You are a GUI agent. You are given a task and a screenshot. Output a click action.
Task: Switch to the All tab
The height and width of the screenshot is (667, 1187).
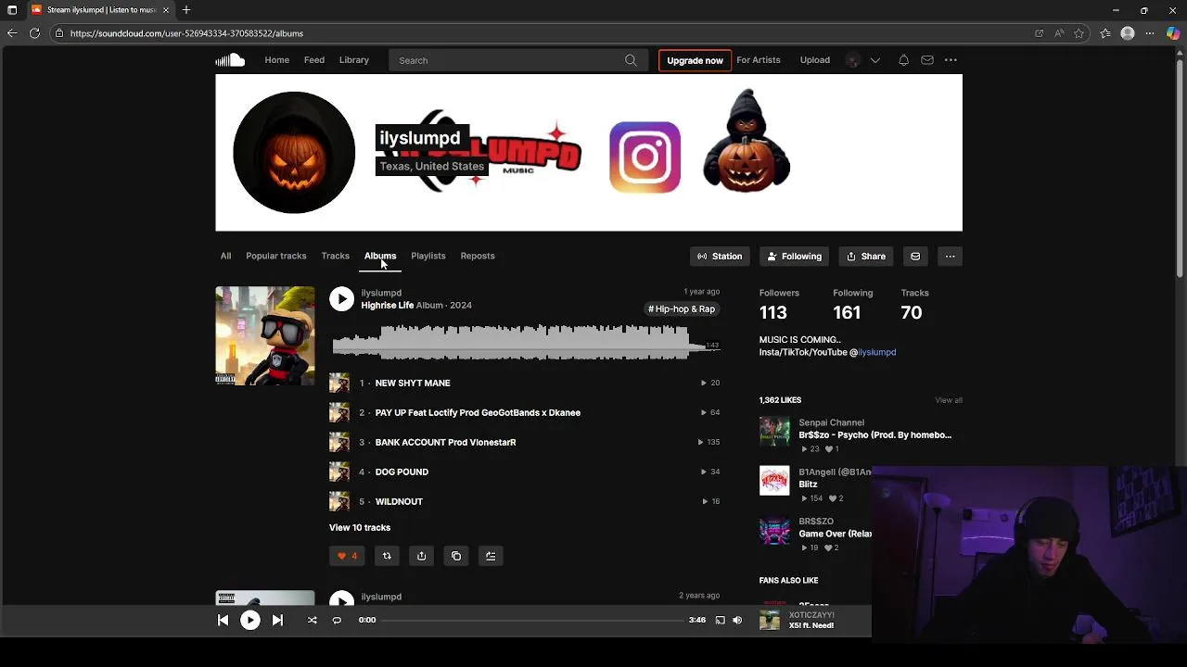[225, 256]
